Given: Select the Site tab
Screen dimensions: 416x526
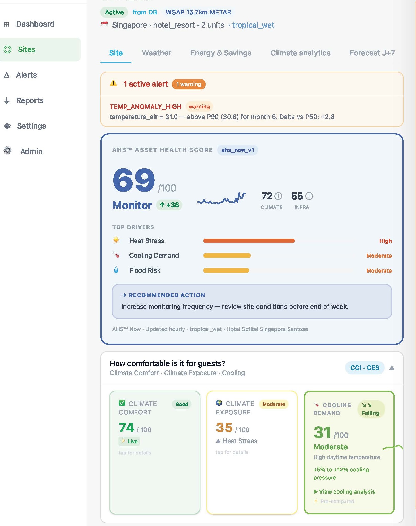Looking at the screenshot, I should tap(116, 53).
